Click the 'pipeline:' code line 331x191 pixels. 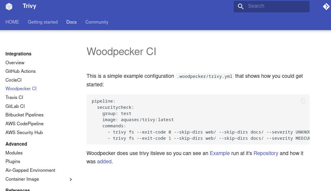tap(103, 101)
